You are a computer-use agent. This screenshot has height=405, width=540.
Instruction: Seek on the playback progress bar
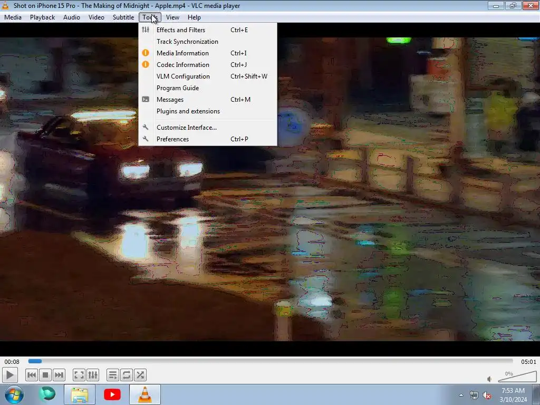tap(271, 361)
